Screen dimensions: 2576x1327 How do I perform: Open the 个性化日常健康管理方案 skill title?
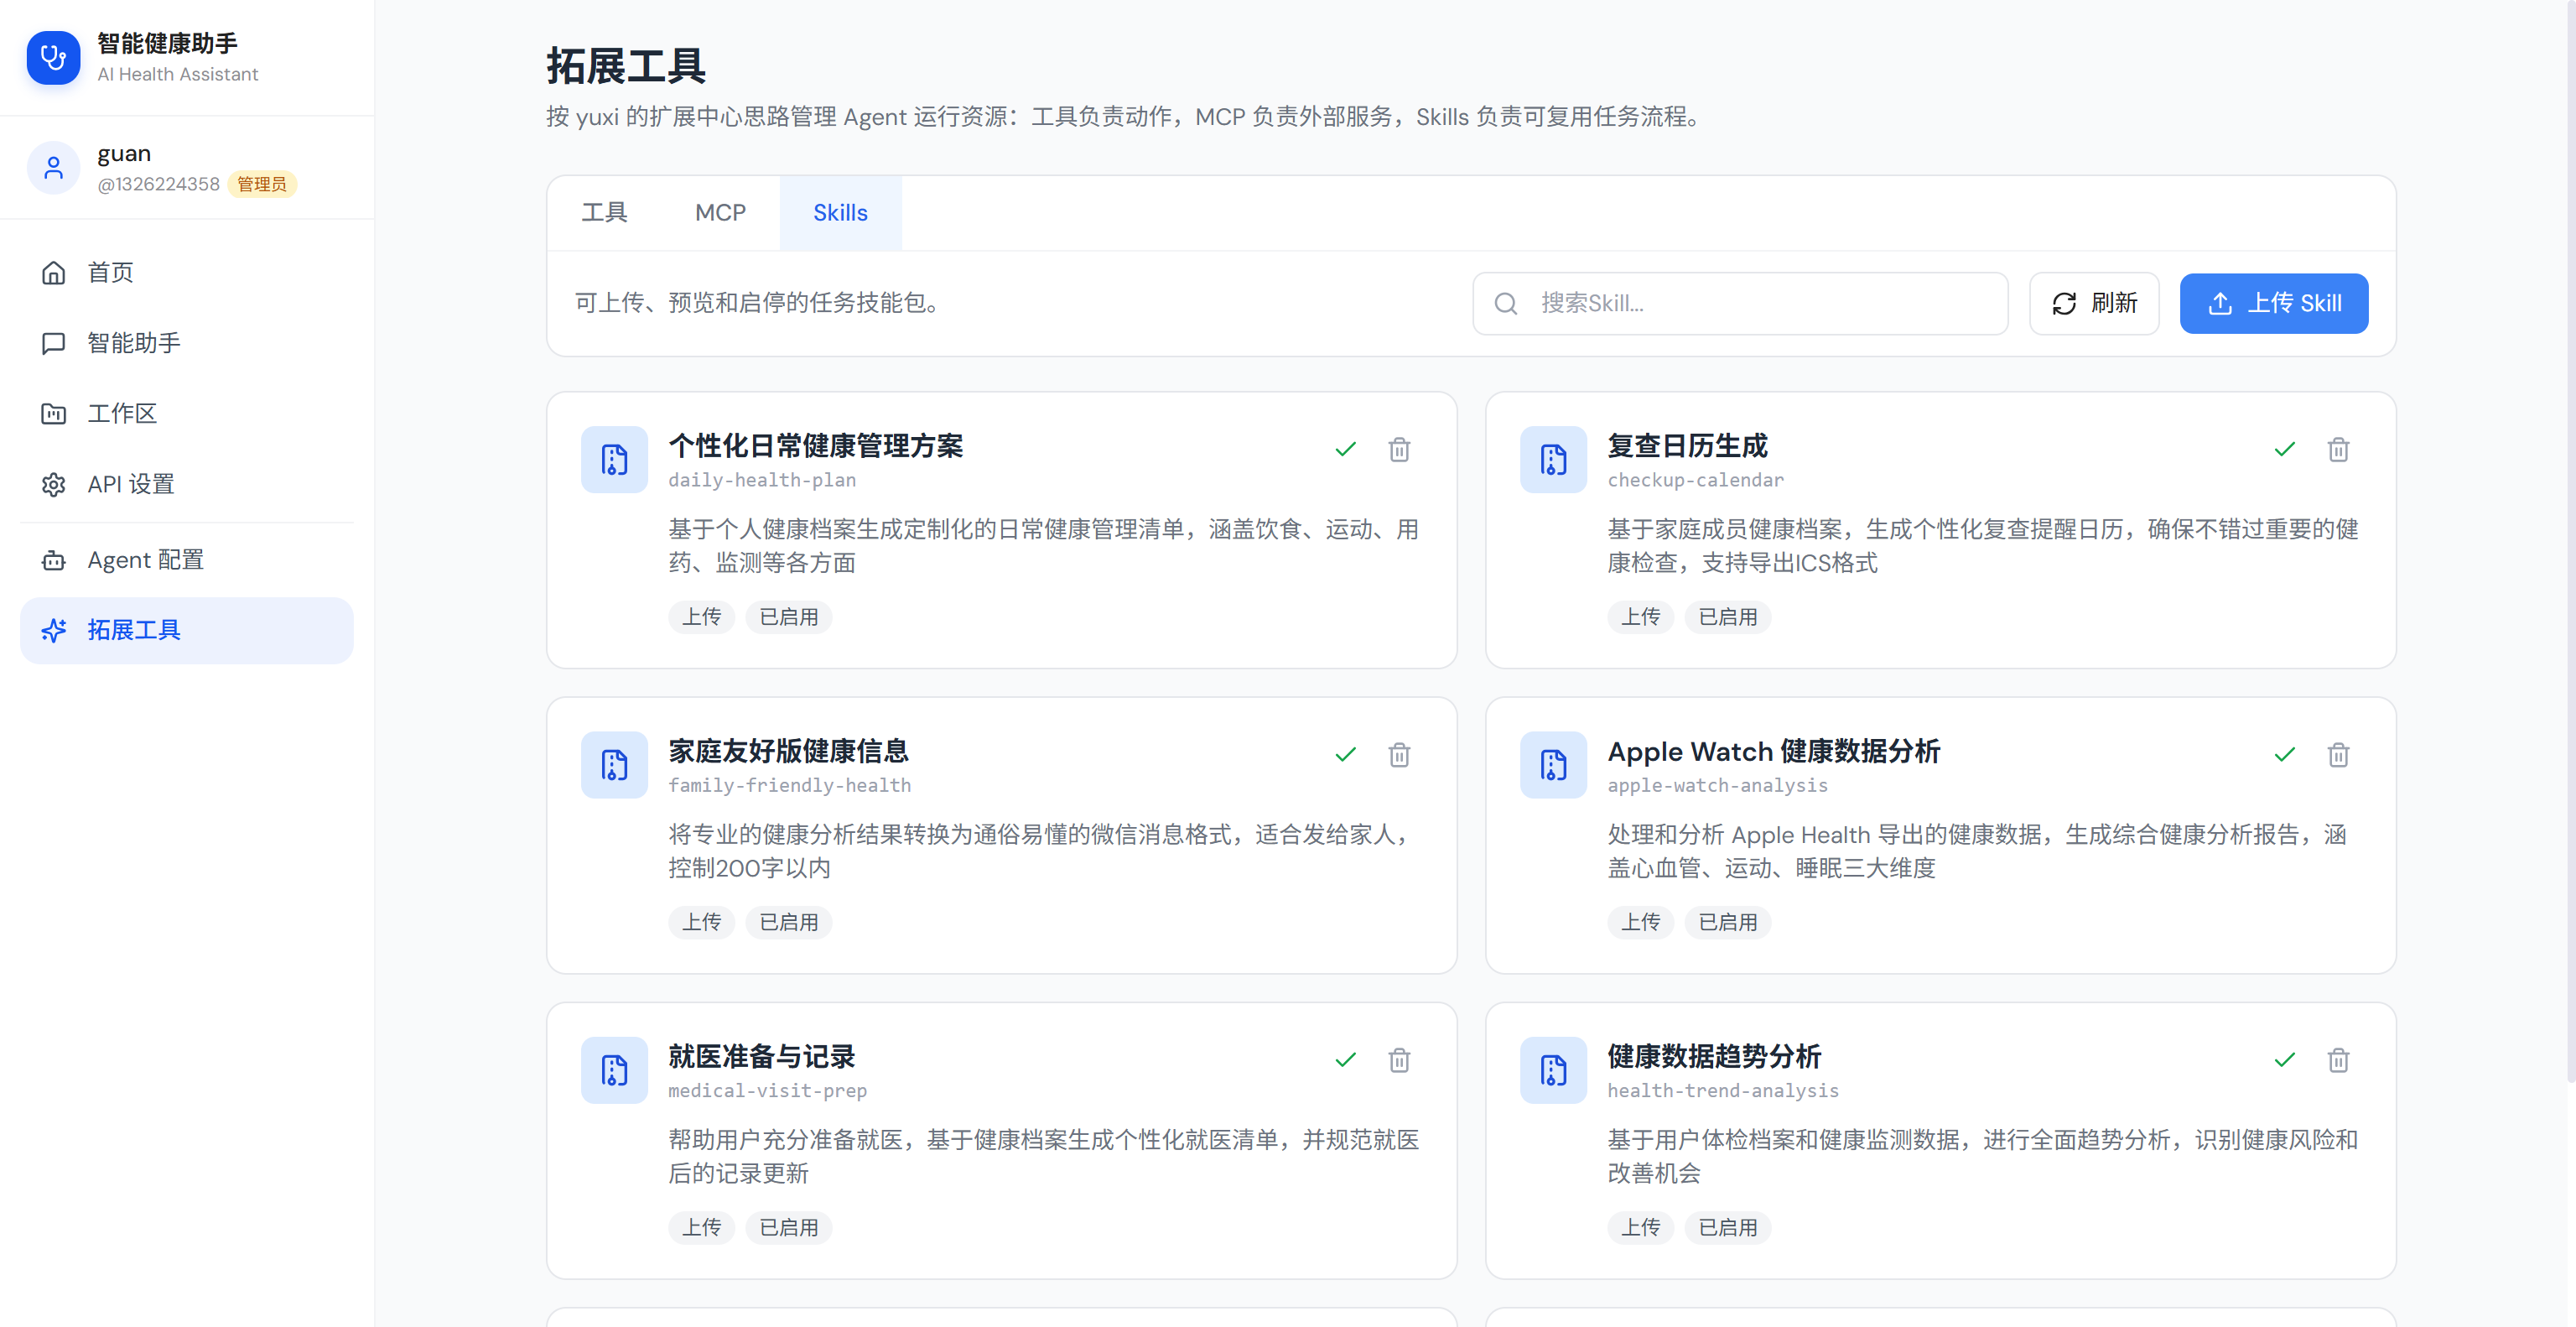[x=815, y=446]
